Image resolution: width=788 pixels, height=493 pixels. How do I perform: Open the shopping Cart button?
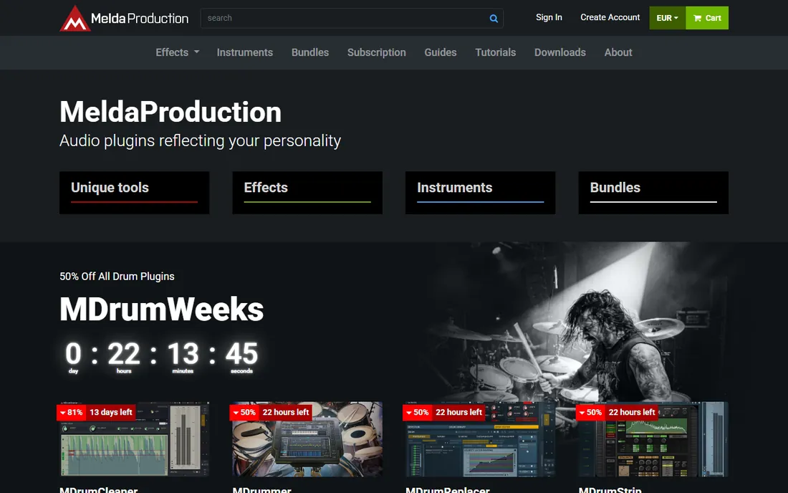(x=707, y=18)
